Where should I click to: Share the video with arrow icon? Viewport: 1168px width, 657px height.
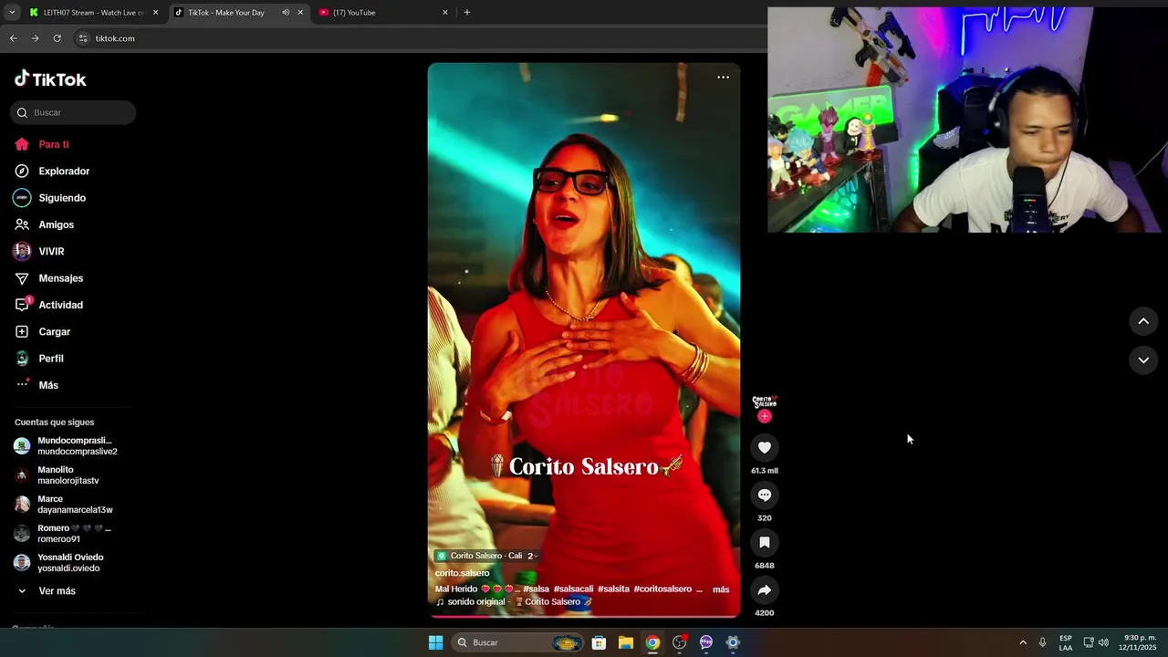pos(765,589)
